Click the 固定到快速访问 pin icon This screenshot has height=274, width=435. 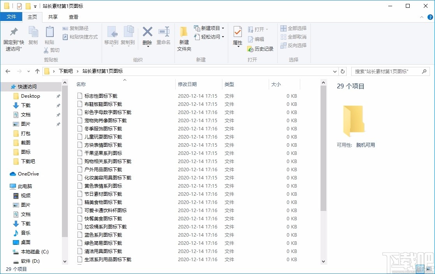13,37
